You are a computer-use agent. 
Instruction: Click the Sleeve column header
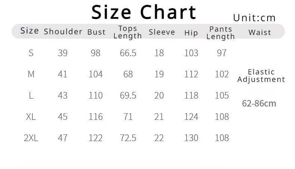tap(162, 32)
